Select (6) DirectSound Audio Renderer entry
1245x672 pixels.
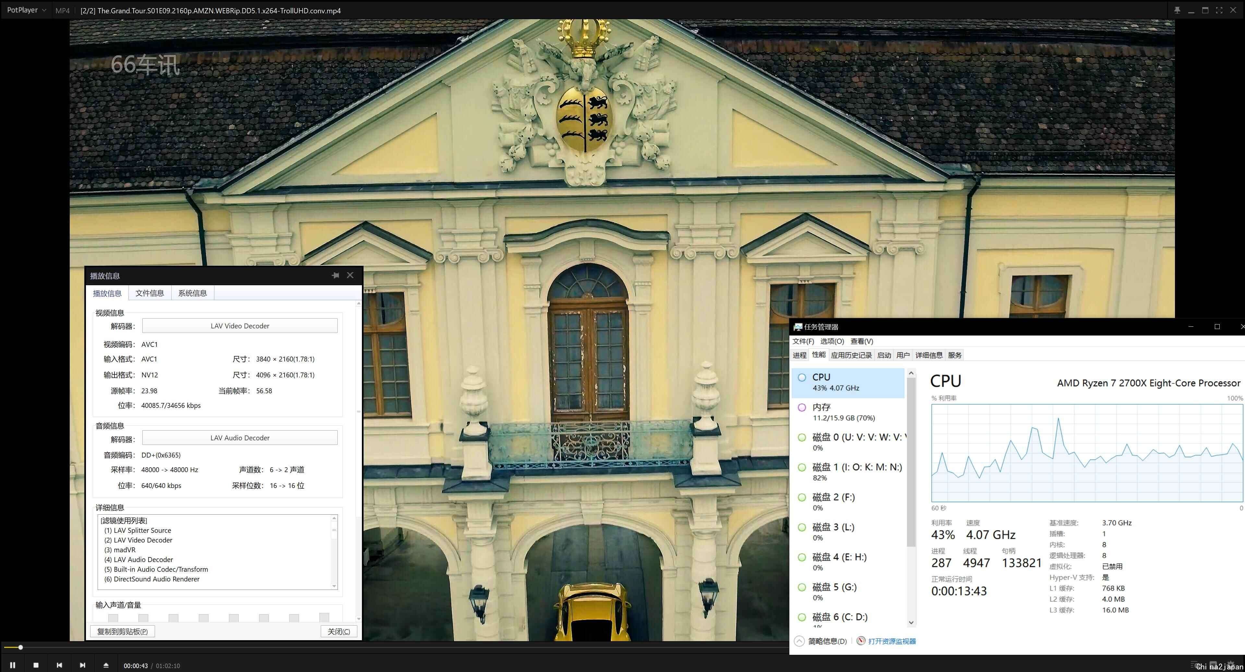(x=152, y=579)
